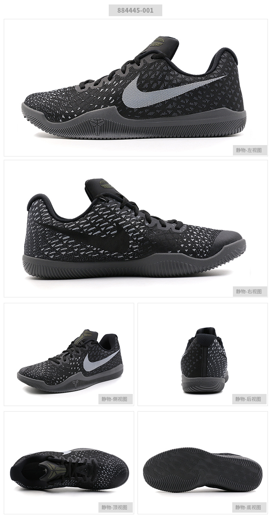Open the top view shoe photo

tap(69, 463)
